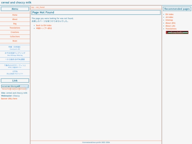The image size is (192, 144).
Task: Select Translations in the left Menu
Action: (x=15, y=28)
